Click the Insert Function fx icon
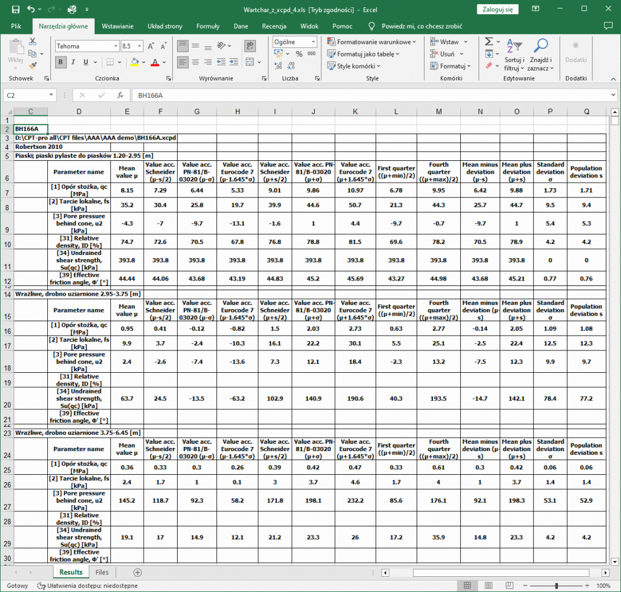 click(x=120, y=95)
